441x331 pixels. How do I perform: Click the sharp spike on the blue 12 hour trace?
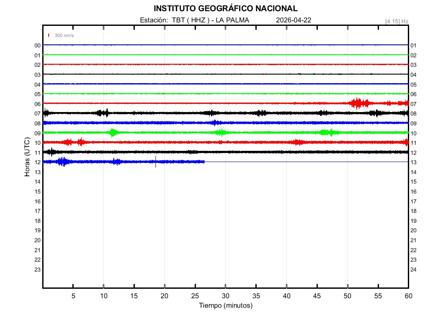(x=155, y=162)
